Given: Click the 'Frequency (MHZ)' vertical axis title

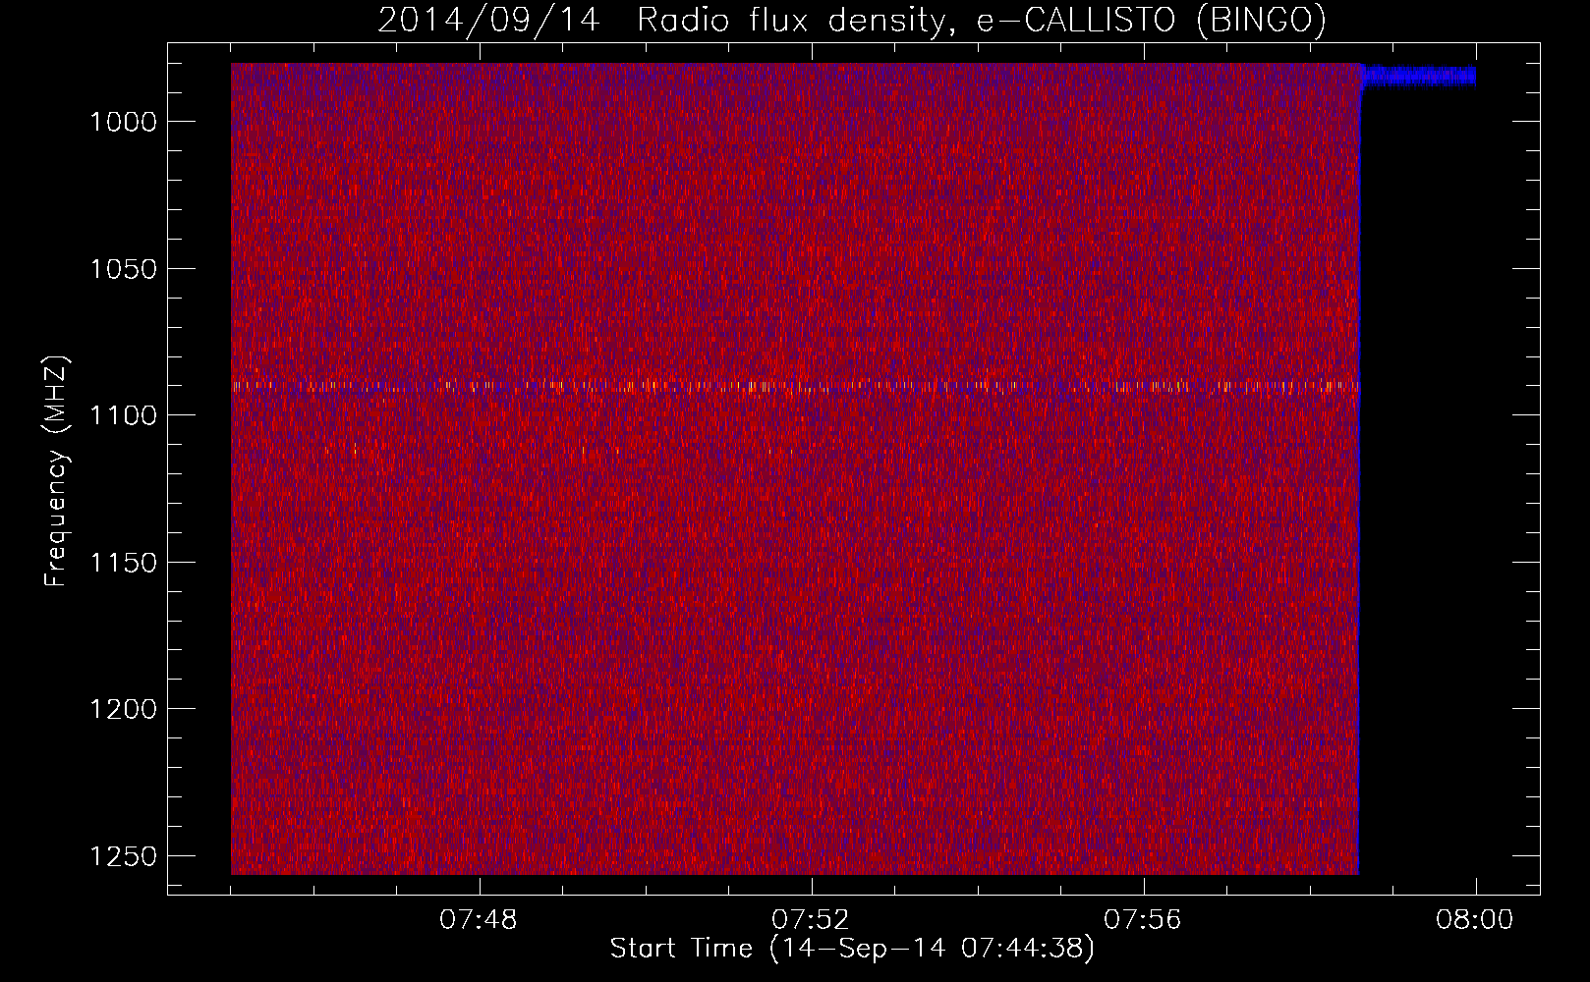Looking at the screenshot, I should pos(57,471).
